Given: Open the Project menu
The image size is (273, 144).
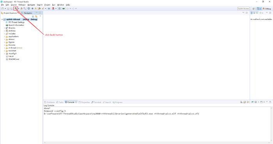Looking at the screenshot, I should click(x=47, y=5).
